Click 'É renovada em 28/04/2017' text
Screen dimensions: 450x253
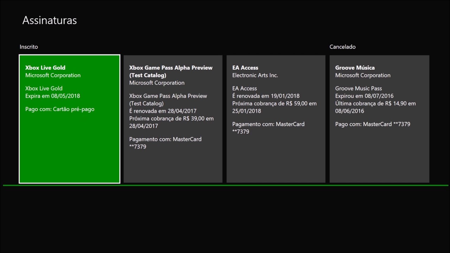[x=163, y=111]
